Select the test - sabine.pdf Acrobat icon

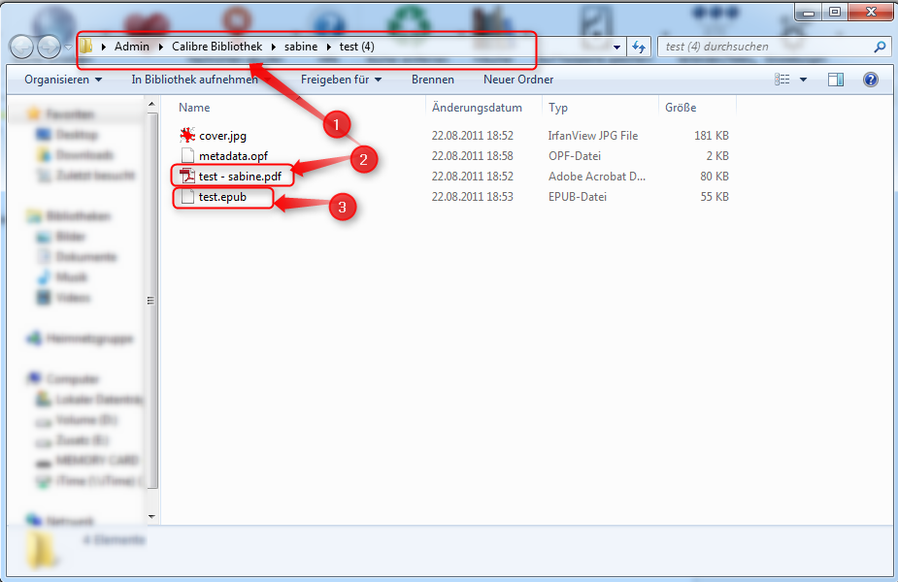pyautogui.click(x=188, y=177)
